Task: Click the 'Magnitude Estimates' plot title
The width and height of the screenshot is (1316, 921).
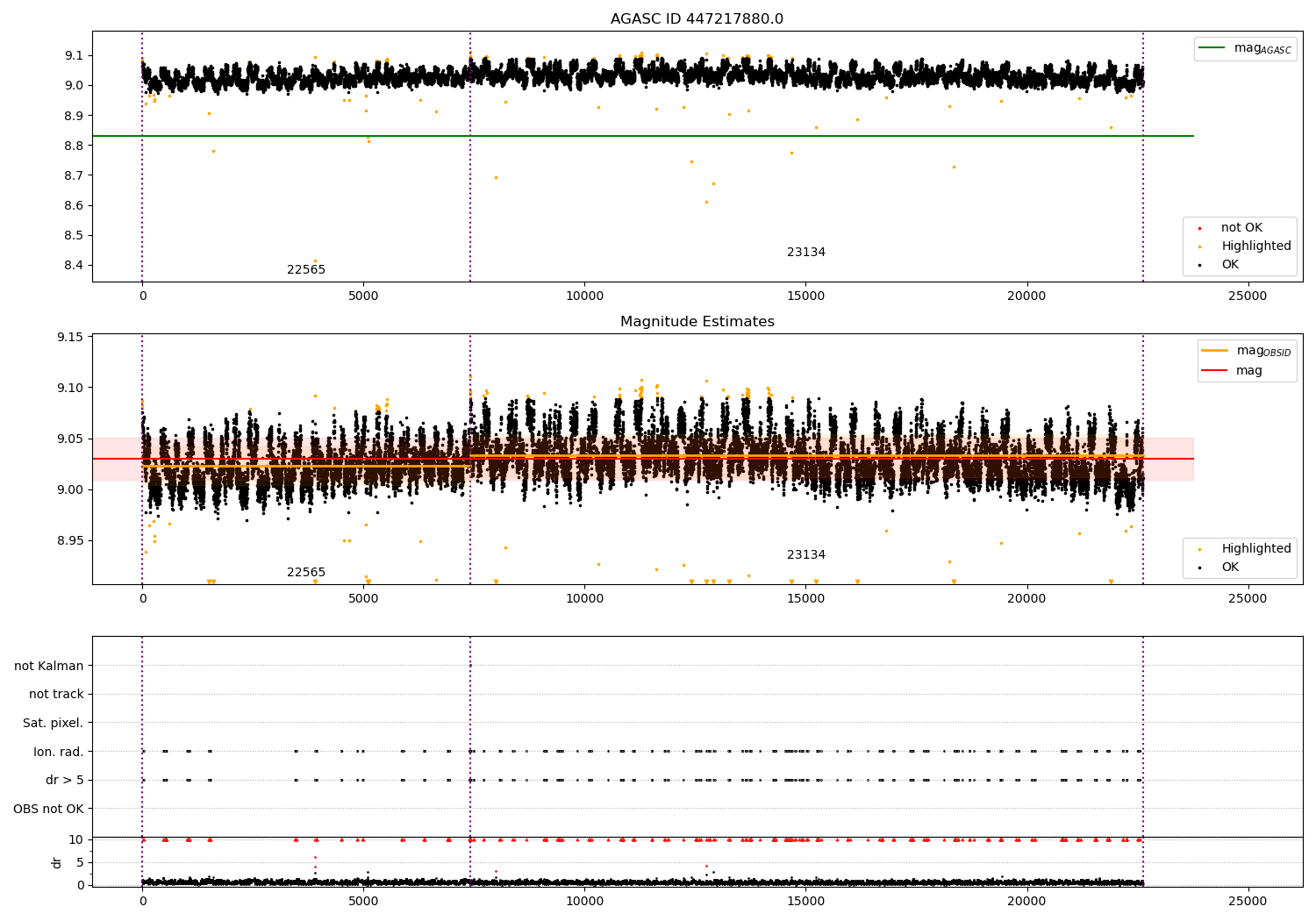Action: point(697,322)
